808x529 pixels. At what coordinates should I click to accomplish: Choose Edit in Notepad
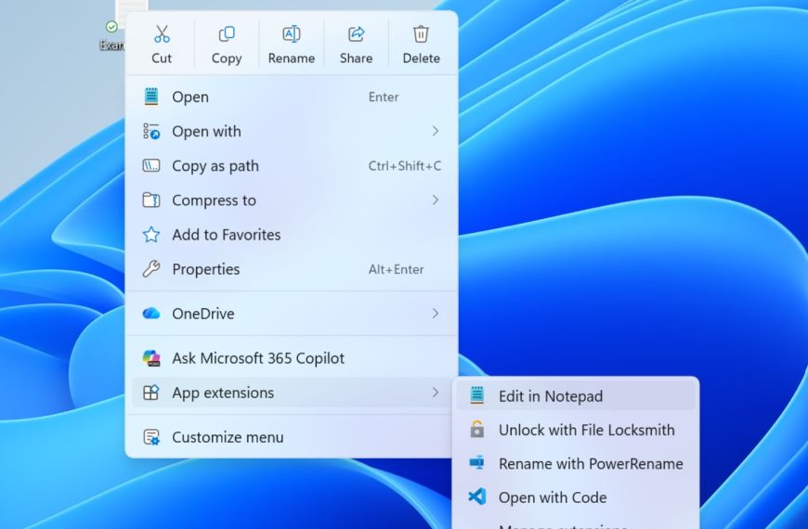(576, 395)
